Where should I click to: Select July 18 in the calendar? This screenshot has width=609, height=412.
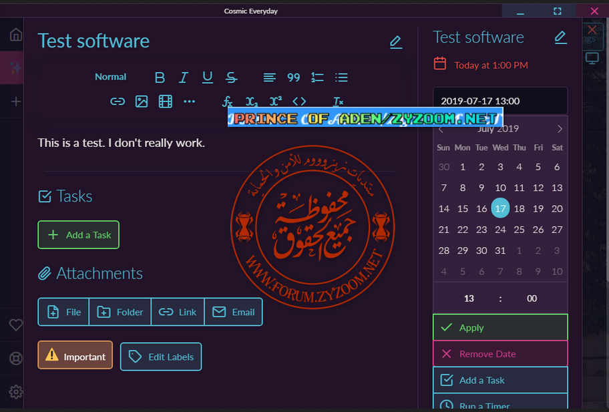pyautogui.click(x=520, y=208)
